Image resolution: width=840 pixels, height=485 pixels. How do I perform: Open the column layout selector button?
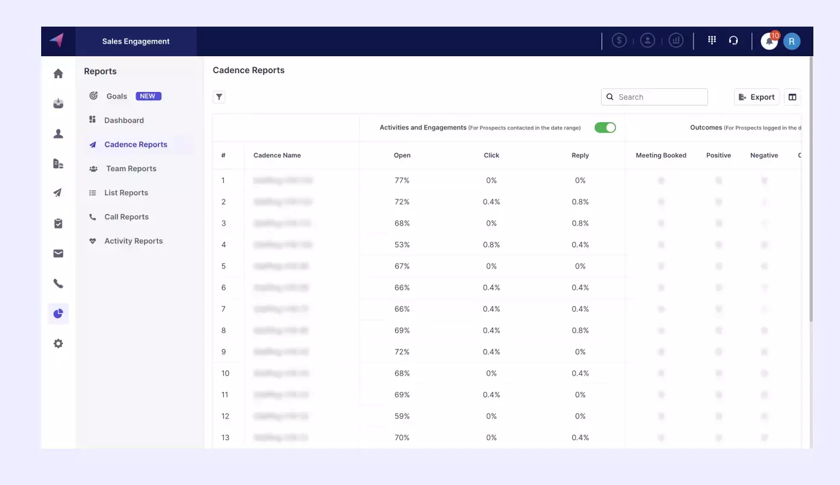(x=792, y=97)
